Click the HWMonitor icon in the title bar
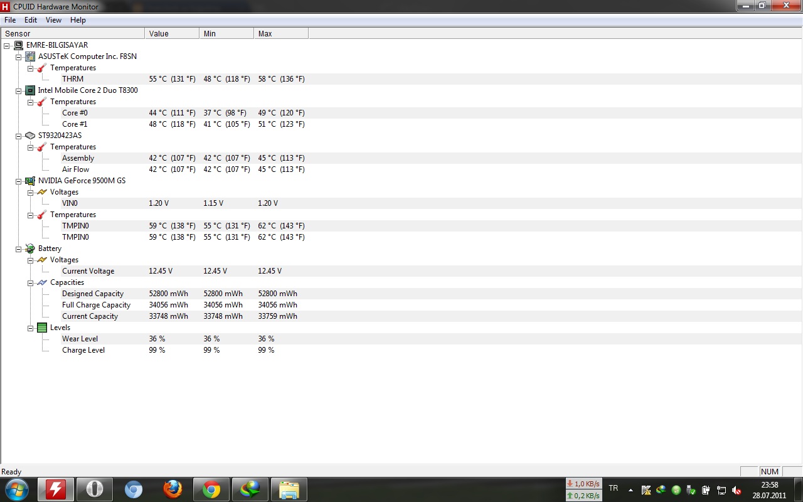 pos(6,6)
